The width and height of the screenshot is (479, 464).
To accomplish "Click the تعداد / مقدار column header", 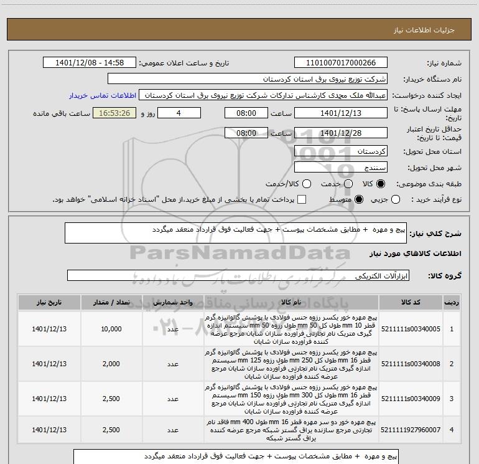I will pos(111,303).
